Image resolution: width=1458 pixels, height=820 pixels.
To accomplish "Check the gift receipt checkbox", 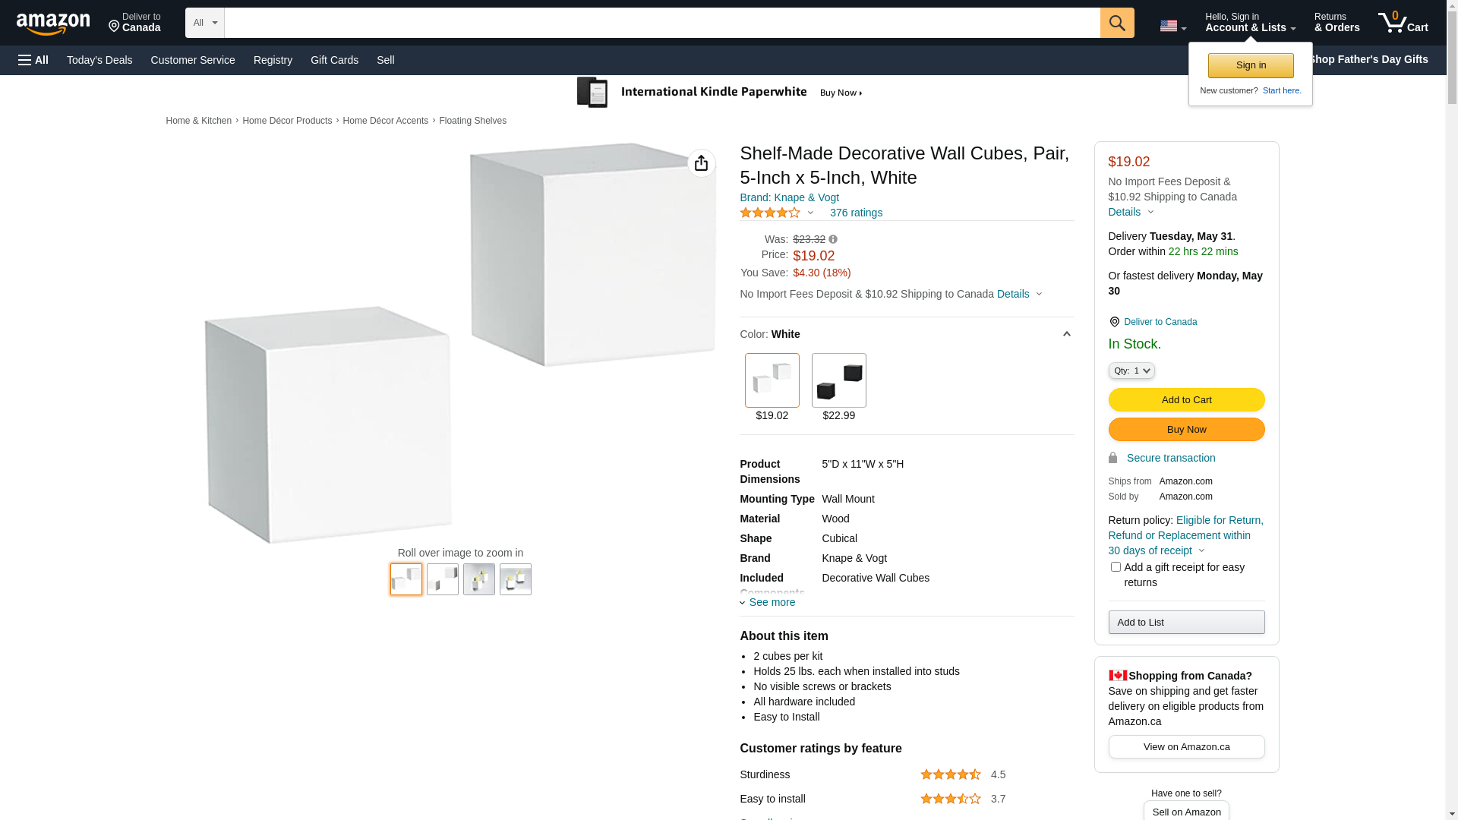I will point(1116,567).
